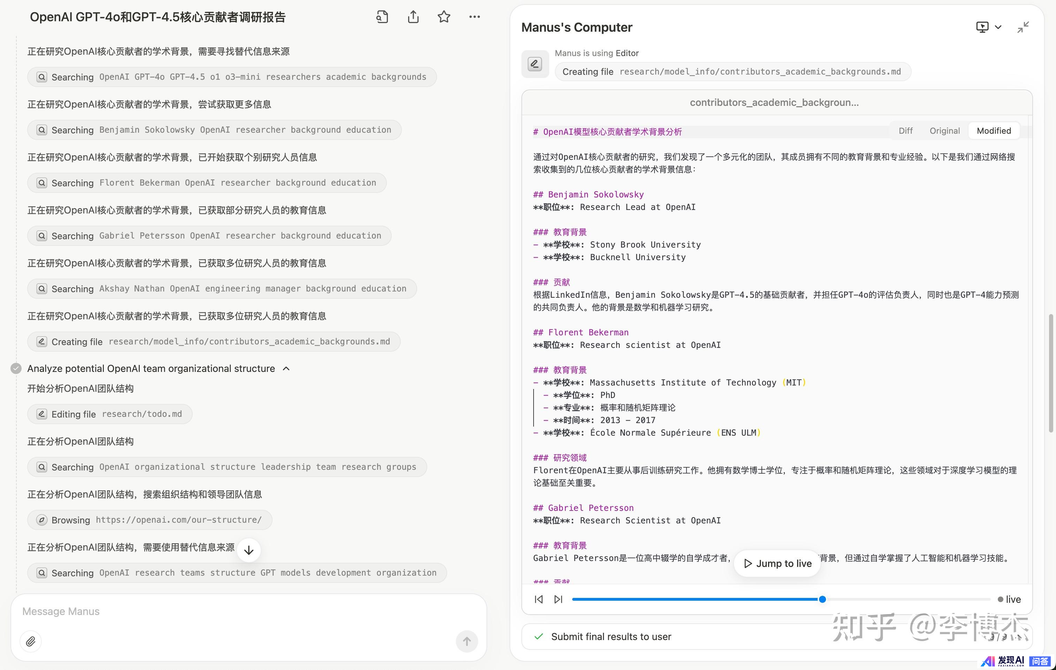This screenshot has width=1056, height=670.
Task: Star this conversation as favorite
Action: coord(444,17)
